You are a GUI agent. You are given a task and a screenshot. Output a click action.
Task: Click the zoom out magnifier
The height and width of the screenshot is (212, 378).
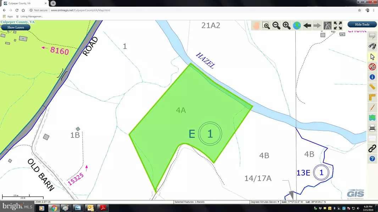[276, 25]
